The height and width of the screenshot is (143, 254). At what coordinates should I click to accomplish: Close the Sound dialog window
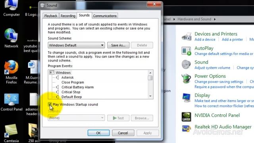click(154, 4)
